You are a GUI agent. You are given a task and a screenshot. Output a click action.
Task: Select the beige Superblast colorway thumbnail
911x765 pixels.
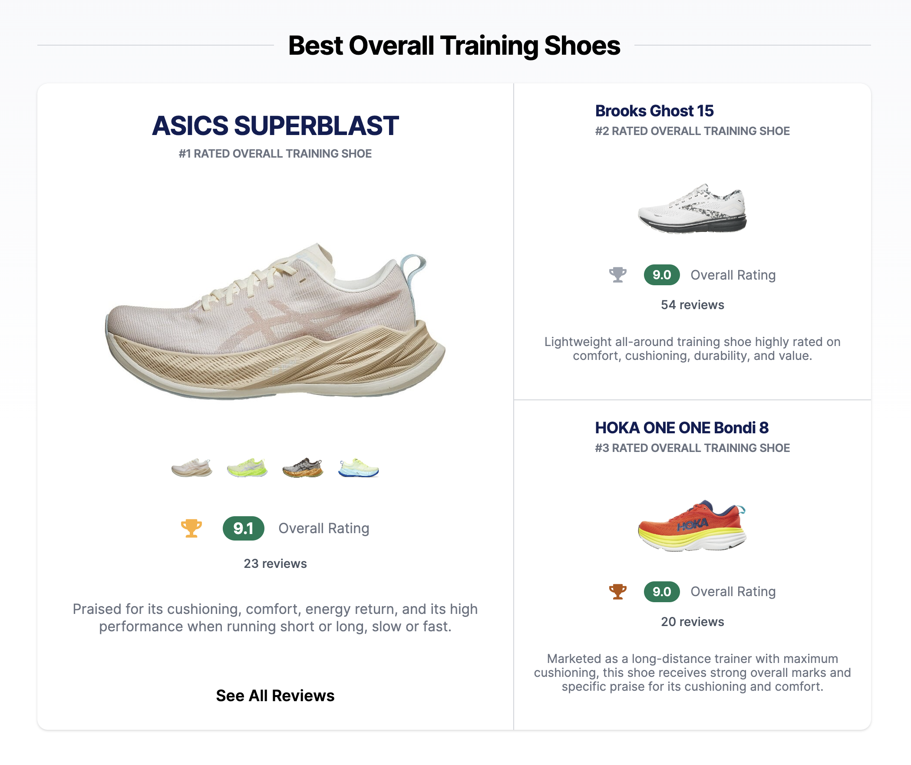(192, 468)
